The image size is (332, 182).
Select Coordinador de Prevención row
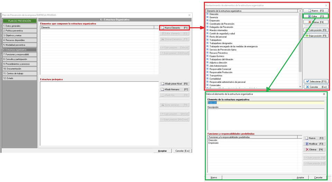click(x=252, y=24)
